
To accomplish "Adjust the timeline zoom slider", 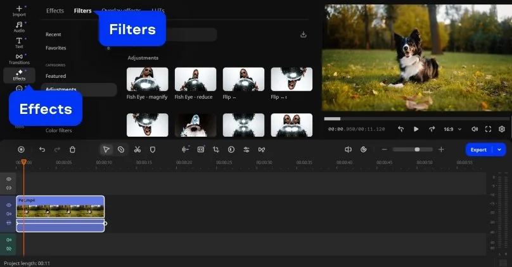I will click(x=416, y=149).
